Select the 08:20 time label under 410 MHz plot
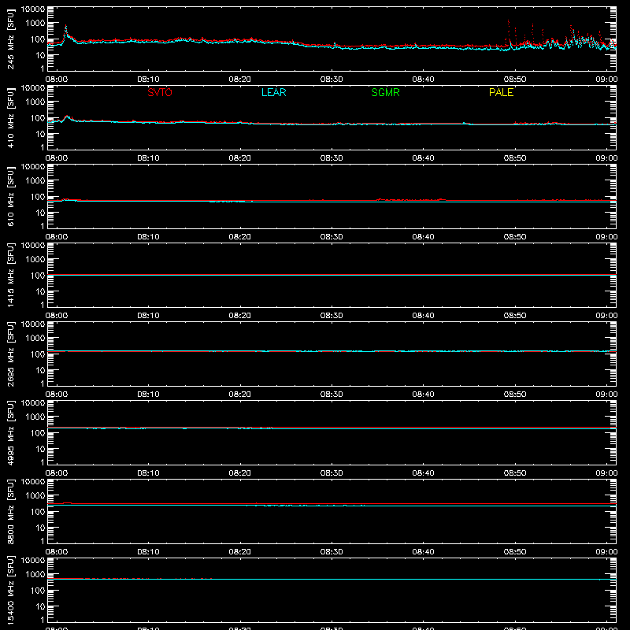 240,158
